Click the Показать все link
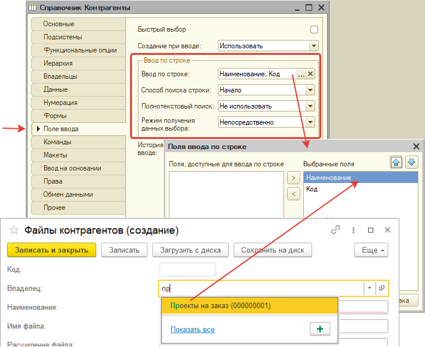 click(x=192, y=329)
